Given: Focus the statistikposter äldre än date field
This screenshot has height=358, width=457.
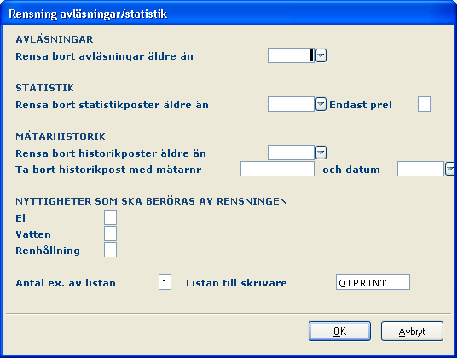Looking at the screenshot, I should tap(291, 104).
